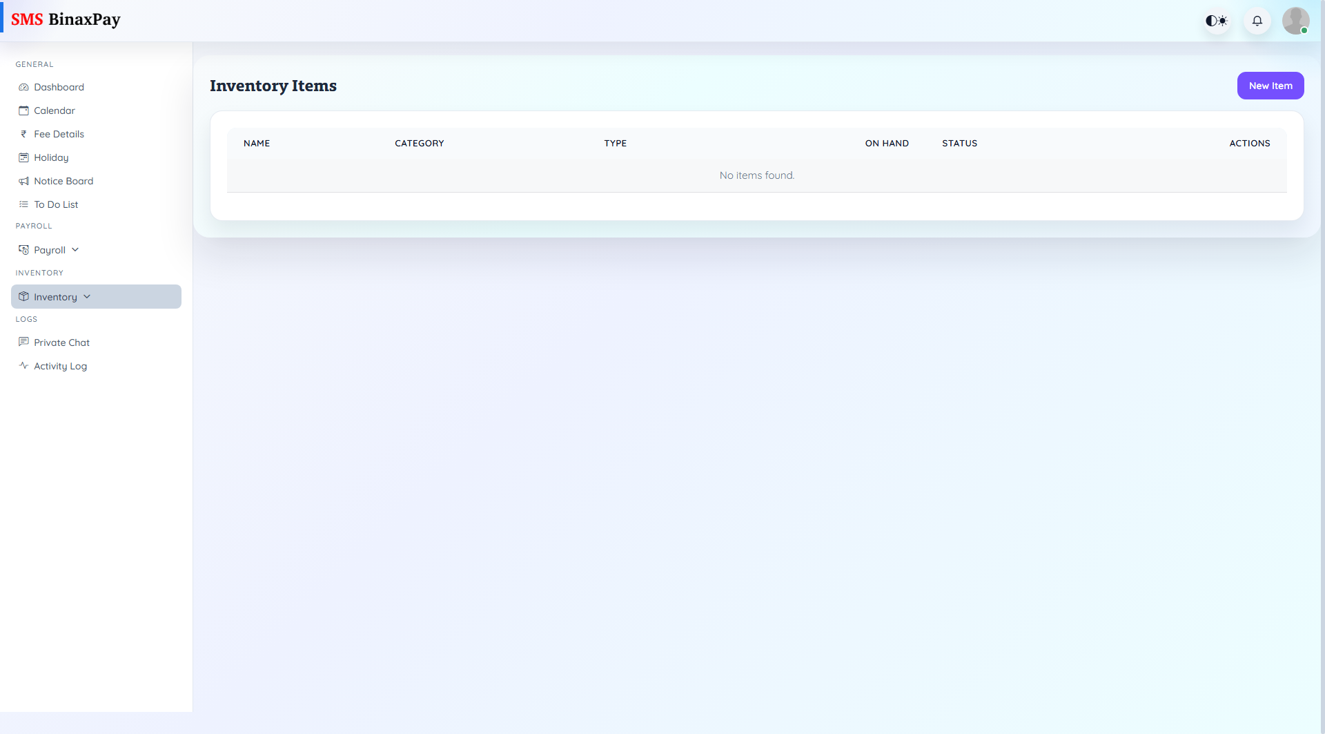The width and height of the screenshot is (1325, 734).
Task: Sort by the NAME column header
Action: [x=256, y=143]
